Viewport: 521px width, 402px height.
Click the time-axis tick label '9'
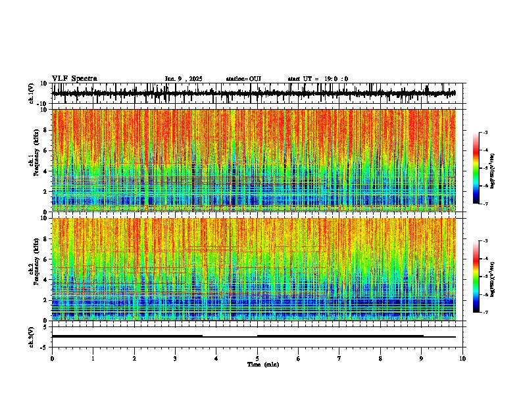421,359
